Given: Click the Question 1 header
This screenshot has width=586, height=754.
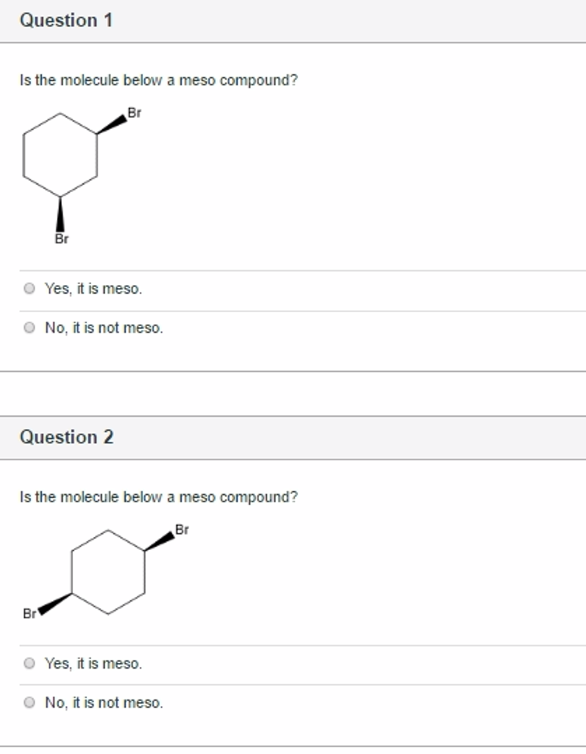Looking at the screenshot, I should 65,20.
